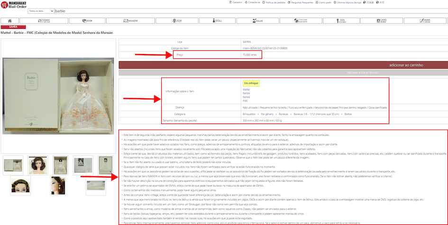The width and height of the screenshot is (448, 225).
Task: Open the Cadastro registration link
Action: click(236, 2)
